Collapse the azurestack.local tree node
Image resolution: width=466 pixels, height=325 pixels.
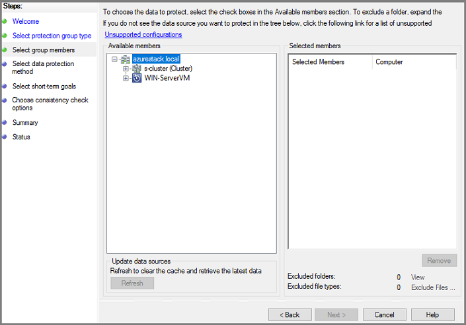(114, 59)
